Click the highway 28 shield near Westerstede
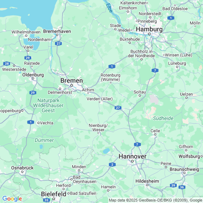203x203 pixels. (7, 64)
